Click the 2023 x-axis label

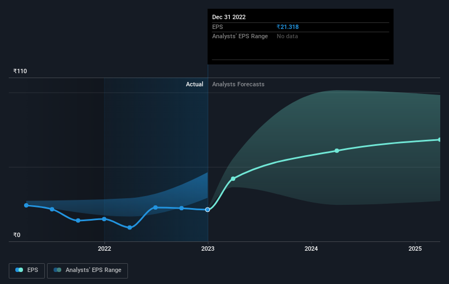[208, 248]
